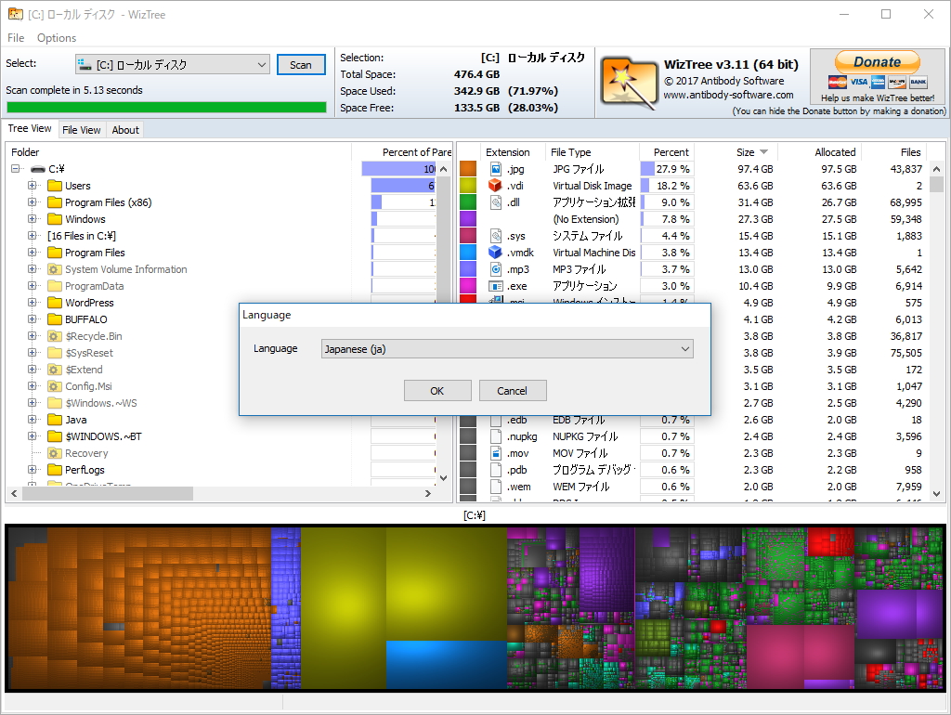951x715 pixels.
Task: Click the File Type column header
Action: [x=592, y=152]
